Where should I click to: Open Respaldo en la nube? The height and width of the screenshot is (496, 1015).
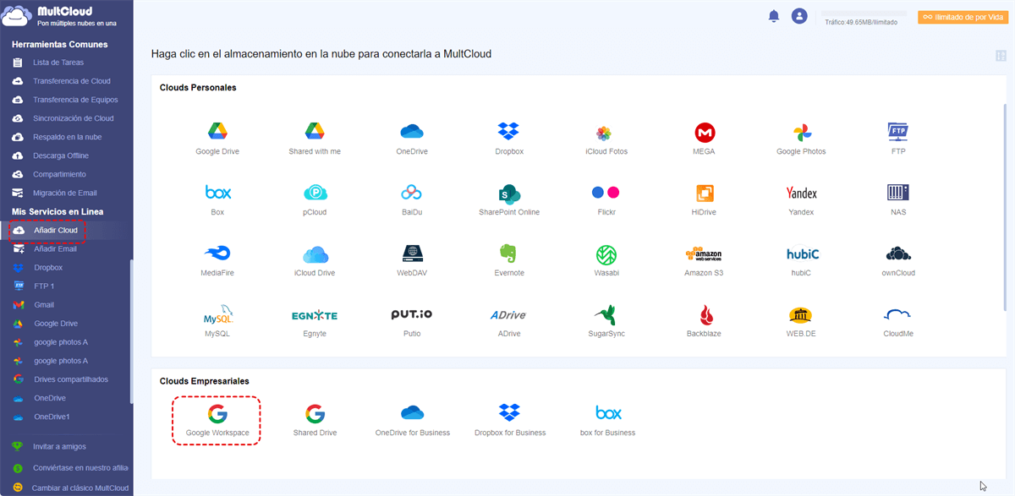tap(66, 137)
